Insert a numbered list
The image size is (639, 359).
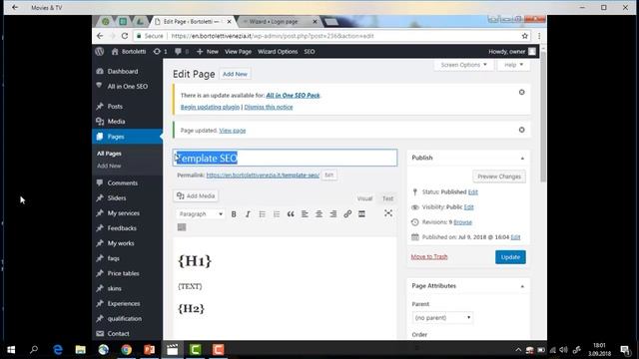tap(277, 214)
